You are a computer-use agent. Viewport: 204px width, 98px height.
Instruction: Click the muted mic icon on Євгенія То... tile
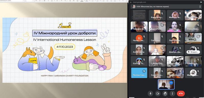pyautogui.click(x=144, y=60)
